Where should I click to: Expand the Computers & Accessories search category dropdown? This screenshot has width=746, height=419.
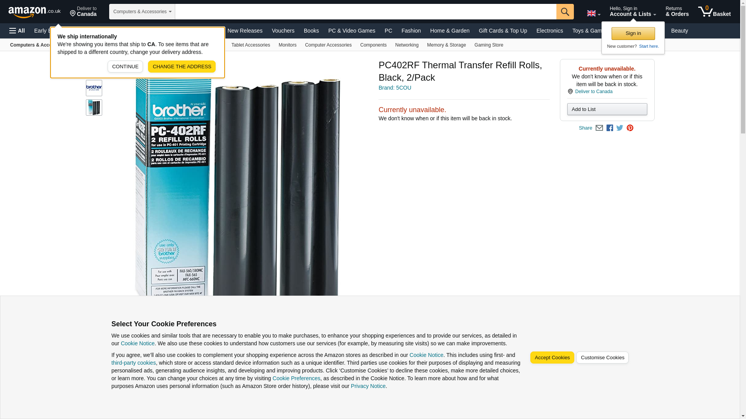pyautogui.click(x=142, y=12)
